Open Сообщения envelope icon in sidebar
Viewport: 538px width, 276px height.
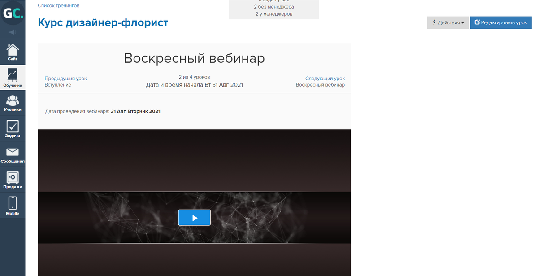point(13,154)
